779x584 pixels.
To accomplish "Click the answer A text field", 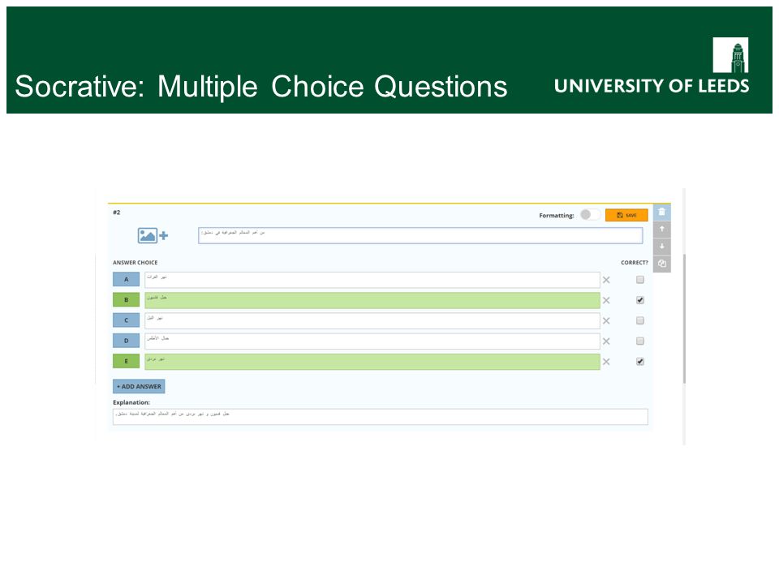I will [372, 280].
